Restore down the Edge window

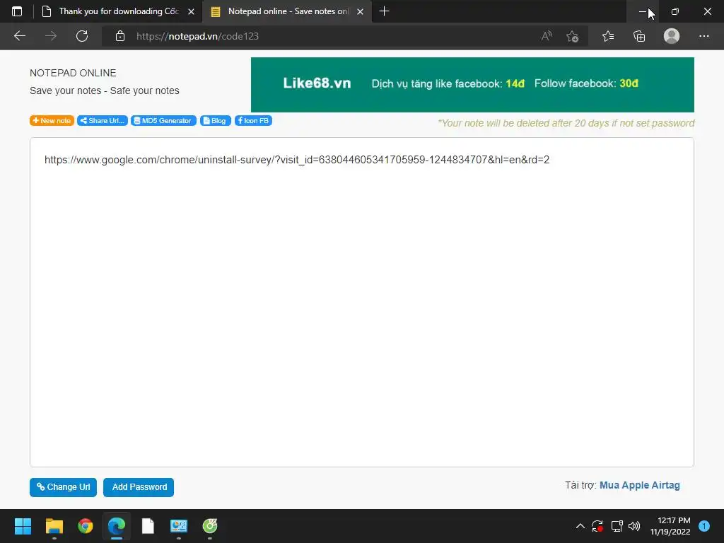675,11
